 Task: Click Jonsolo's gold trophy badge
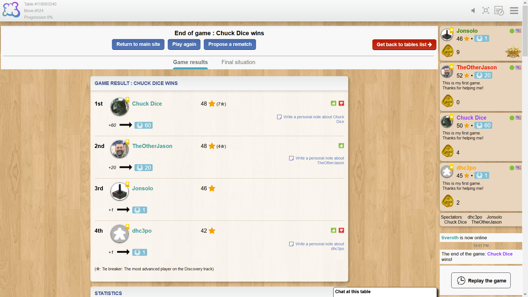coord(513,51)
